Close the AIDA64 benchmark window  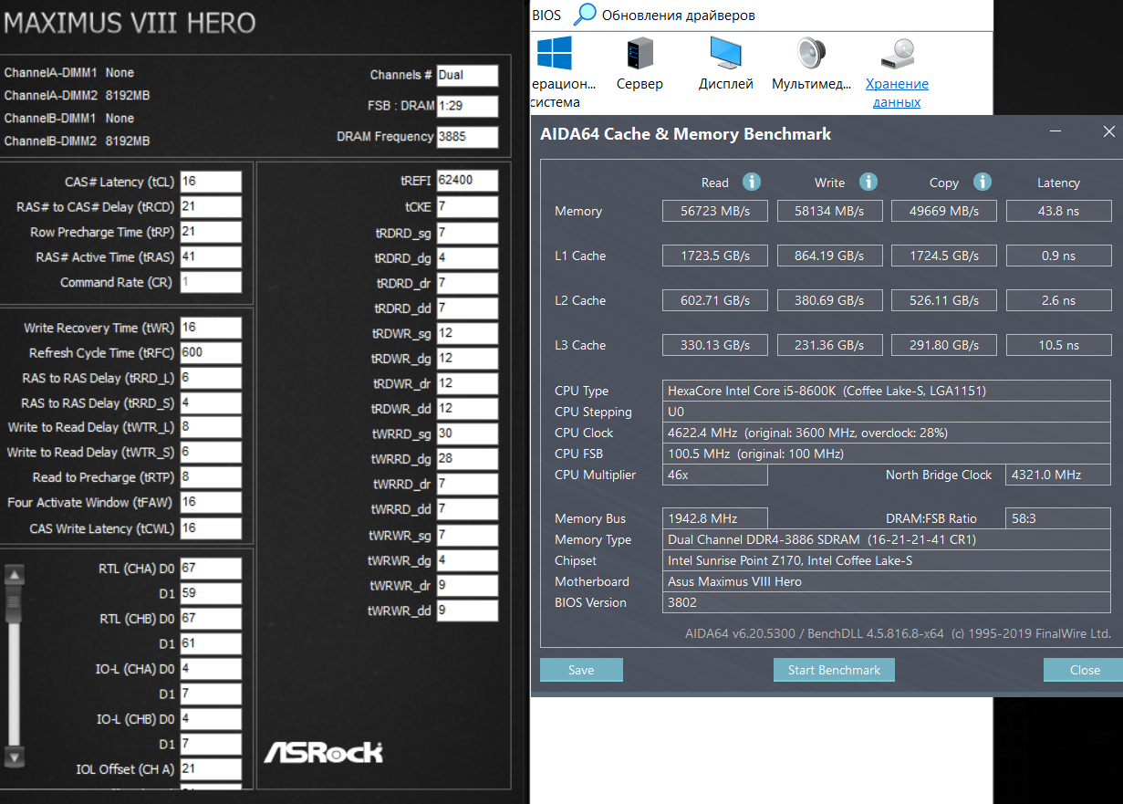click(1108, 132)
